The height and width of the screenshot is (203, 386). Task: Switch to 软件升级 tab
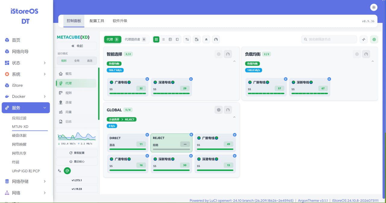pyautogui.click(x=120, y=21)
